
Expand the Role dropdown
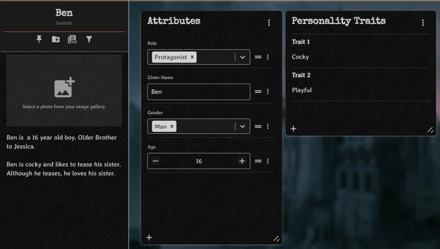pyautogui.click(x=242, y=57)
